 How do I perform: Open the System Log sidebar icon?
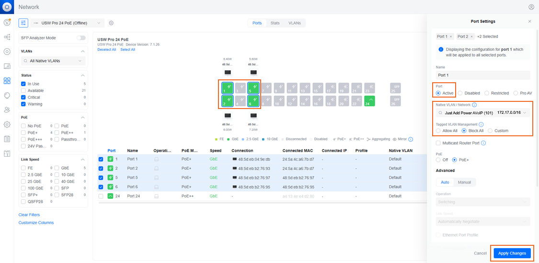(x=7, y=139)
